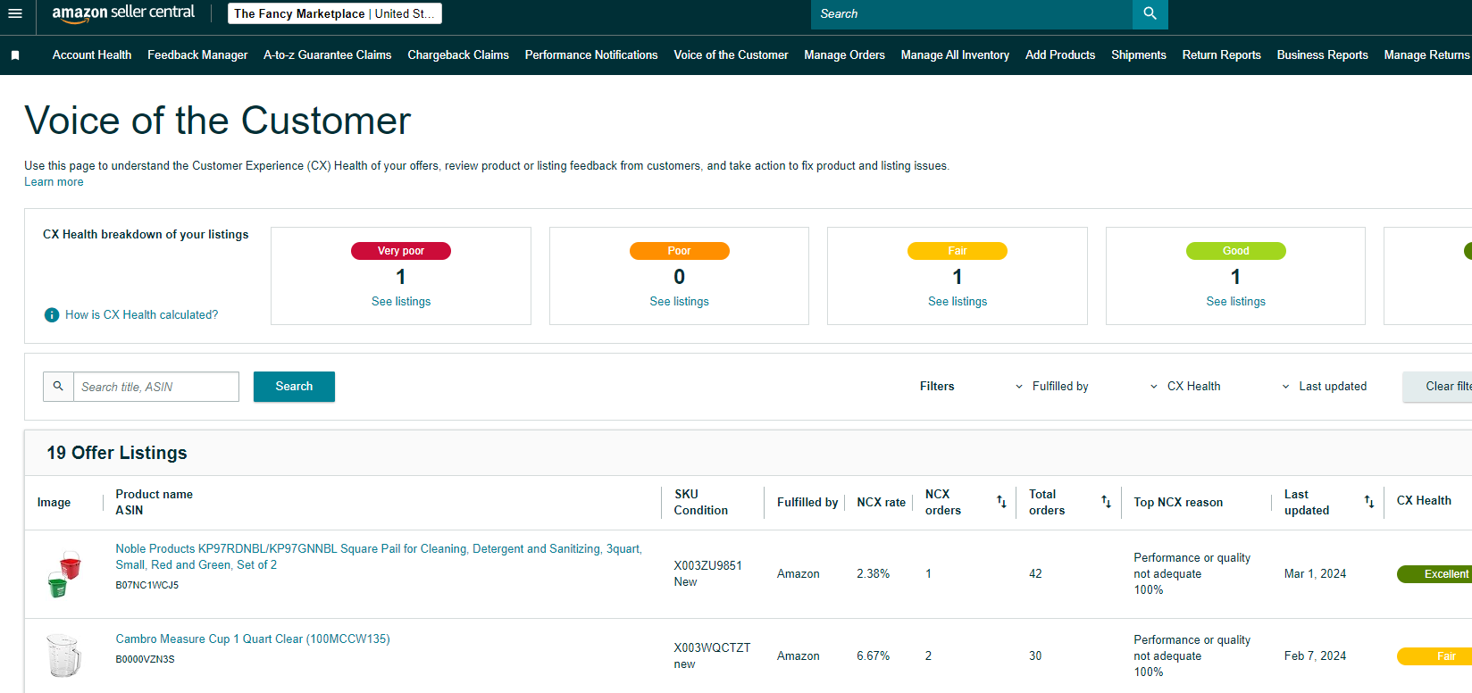The width and height of the screenshot is (1472, 693).
Task: Click the Top NCX reason column header
Action: pyautogui.click(x=1178, y=503)
